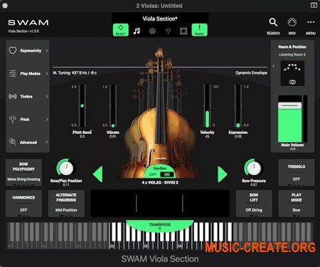
Task: Click the Dynamic Envelope label
Action: point(251,73)
